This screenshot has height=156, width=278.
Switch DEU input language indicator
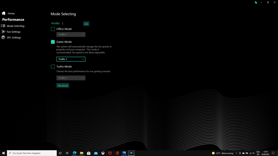click(x=258, y=153)
